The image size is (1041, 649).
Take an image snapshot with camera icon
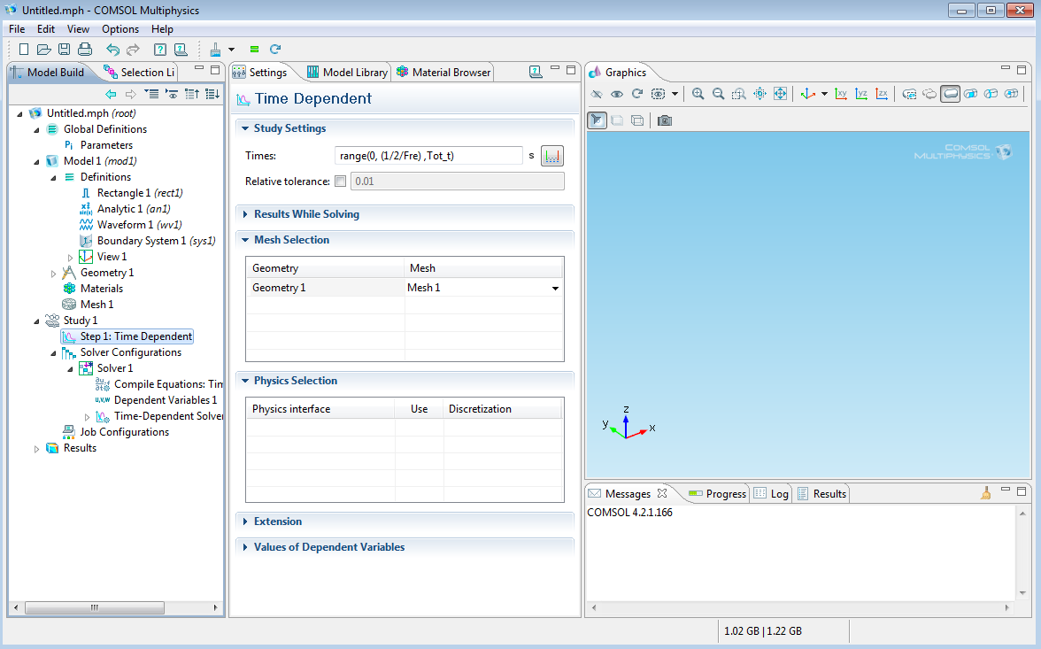tap(665, 120)
